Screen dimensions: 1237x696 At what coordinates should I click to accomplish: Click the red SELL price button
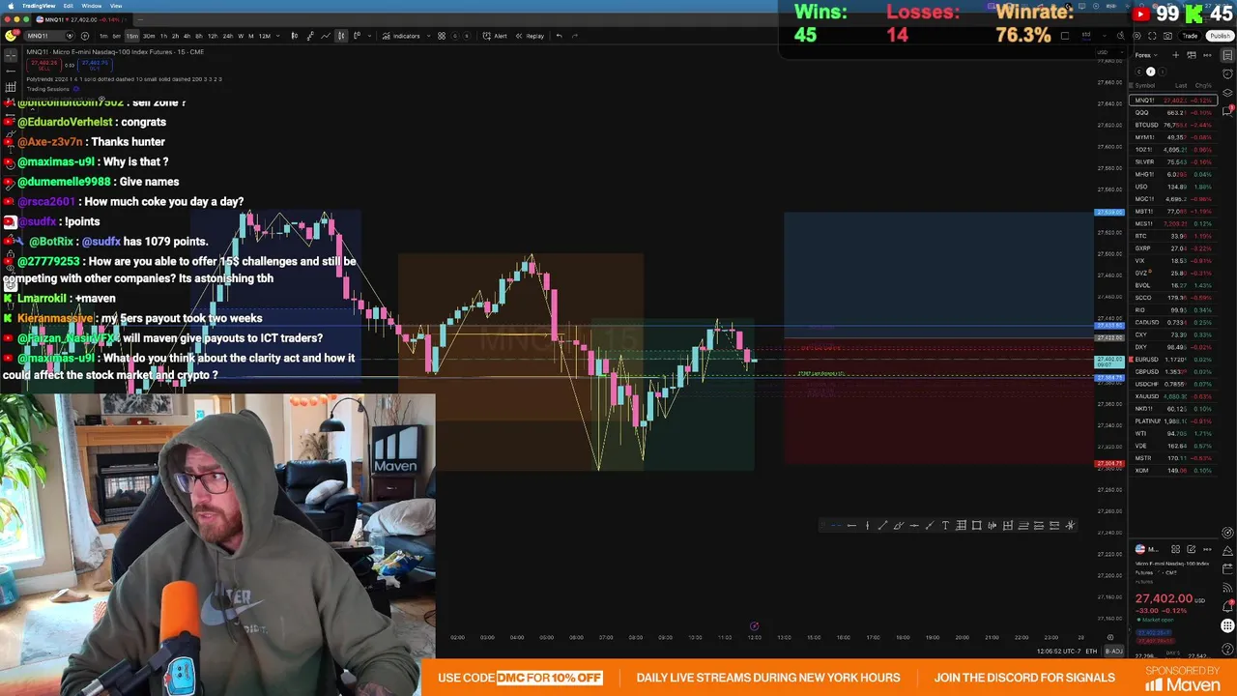pos(44,66)
